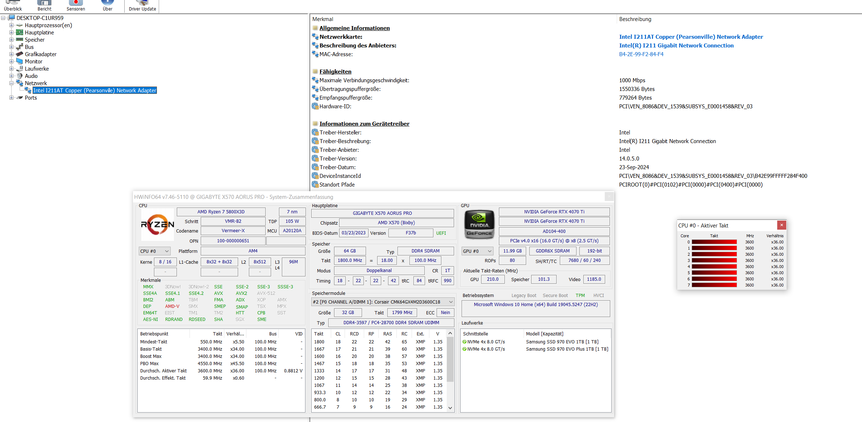
Task: Click the Driver Update toolbar icon
Action: (142, 4)
